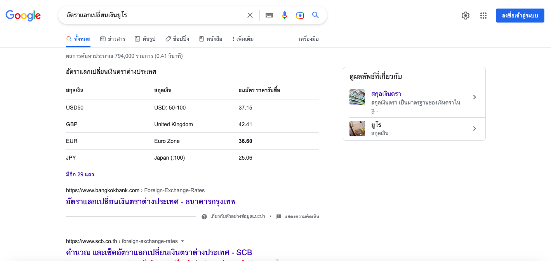Click the Euro Zone table cell

[x=167, y=141]
